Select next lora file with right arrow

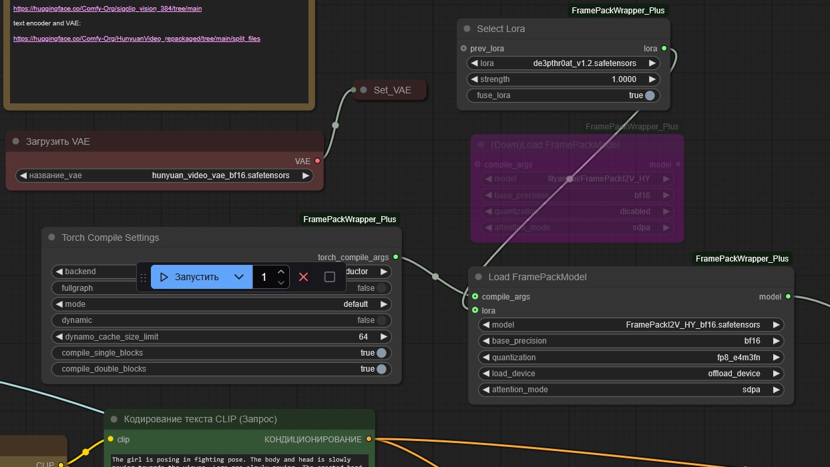pos(652,63)
